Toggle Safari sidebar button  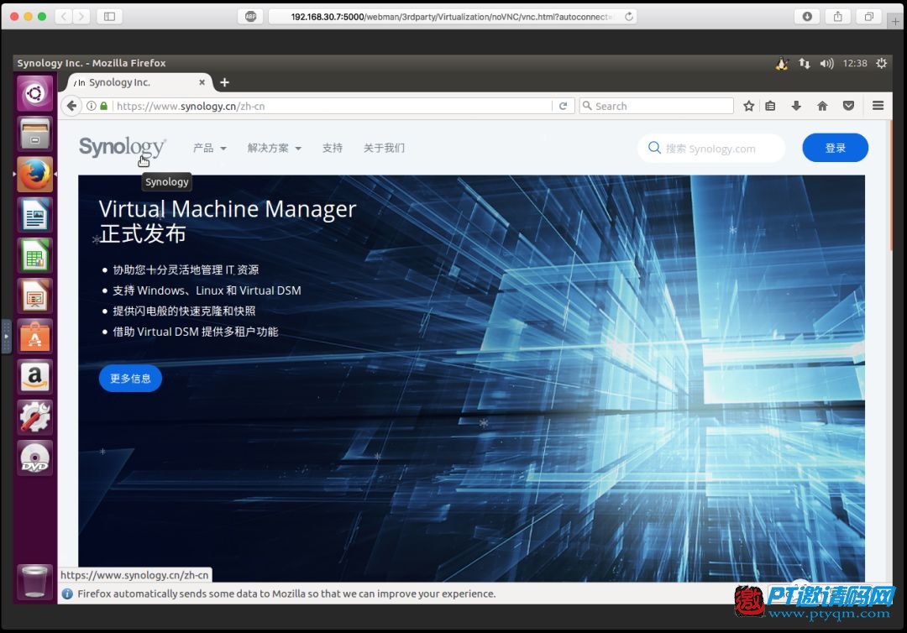(x=109, y=16)
